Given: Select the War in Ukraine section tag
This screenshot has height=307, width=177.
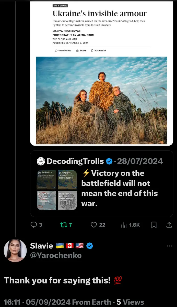Looking at the screenshot, I should pos(60,6).
